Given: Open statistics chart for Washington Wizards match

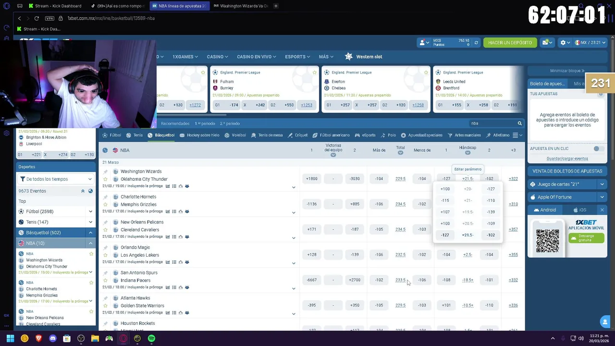Looking at the screenshot, I should [167, 186].
